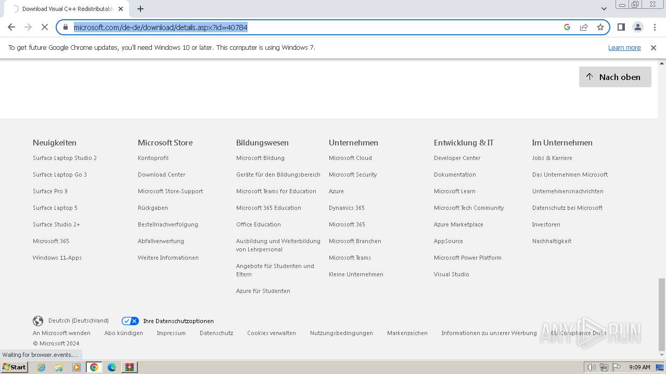Click the volume tray icon

pos(592,367)
